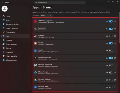Click the Apps breadcrumb link
The height and width of the screenshot is (93, 120).
point(36,8)
